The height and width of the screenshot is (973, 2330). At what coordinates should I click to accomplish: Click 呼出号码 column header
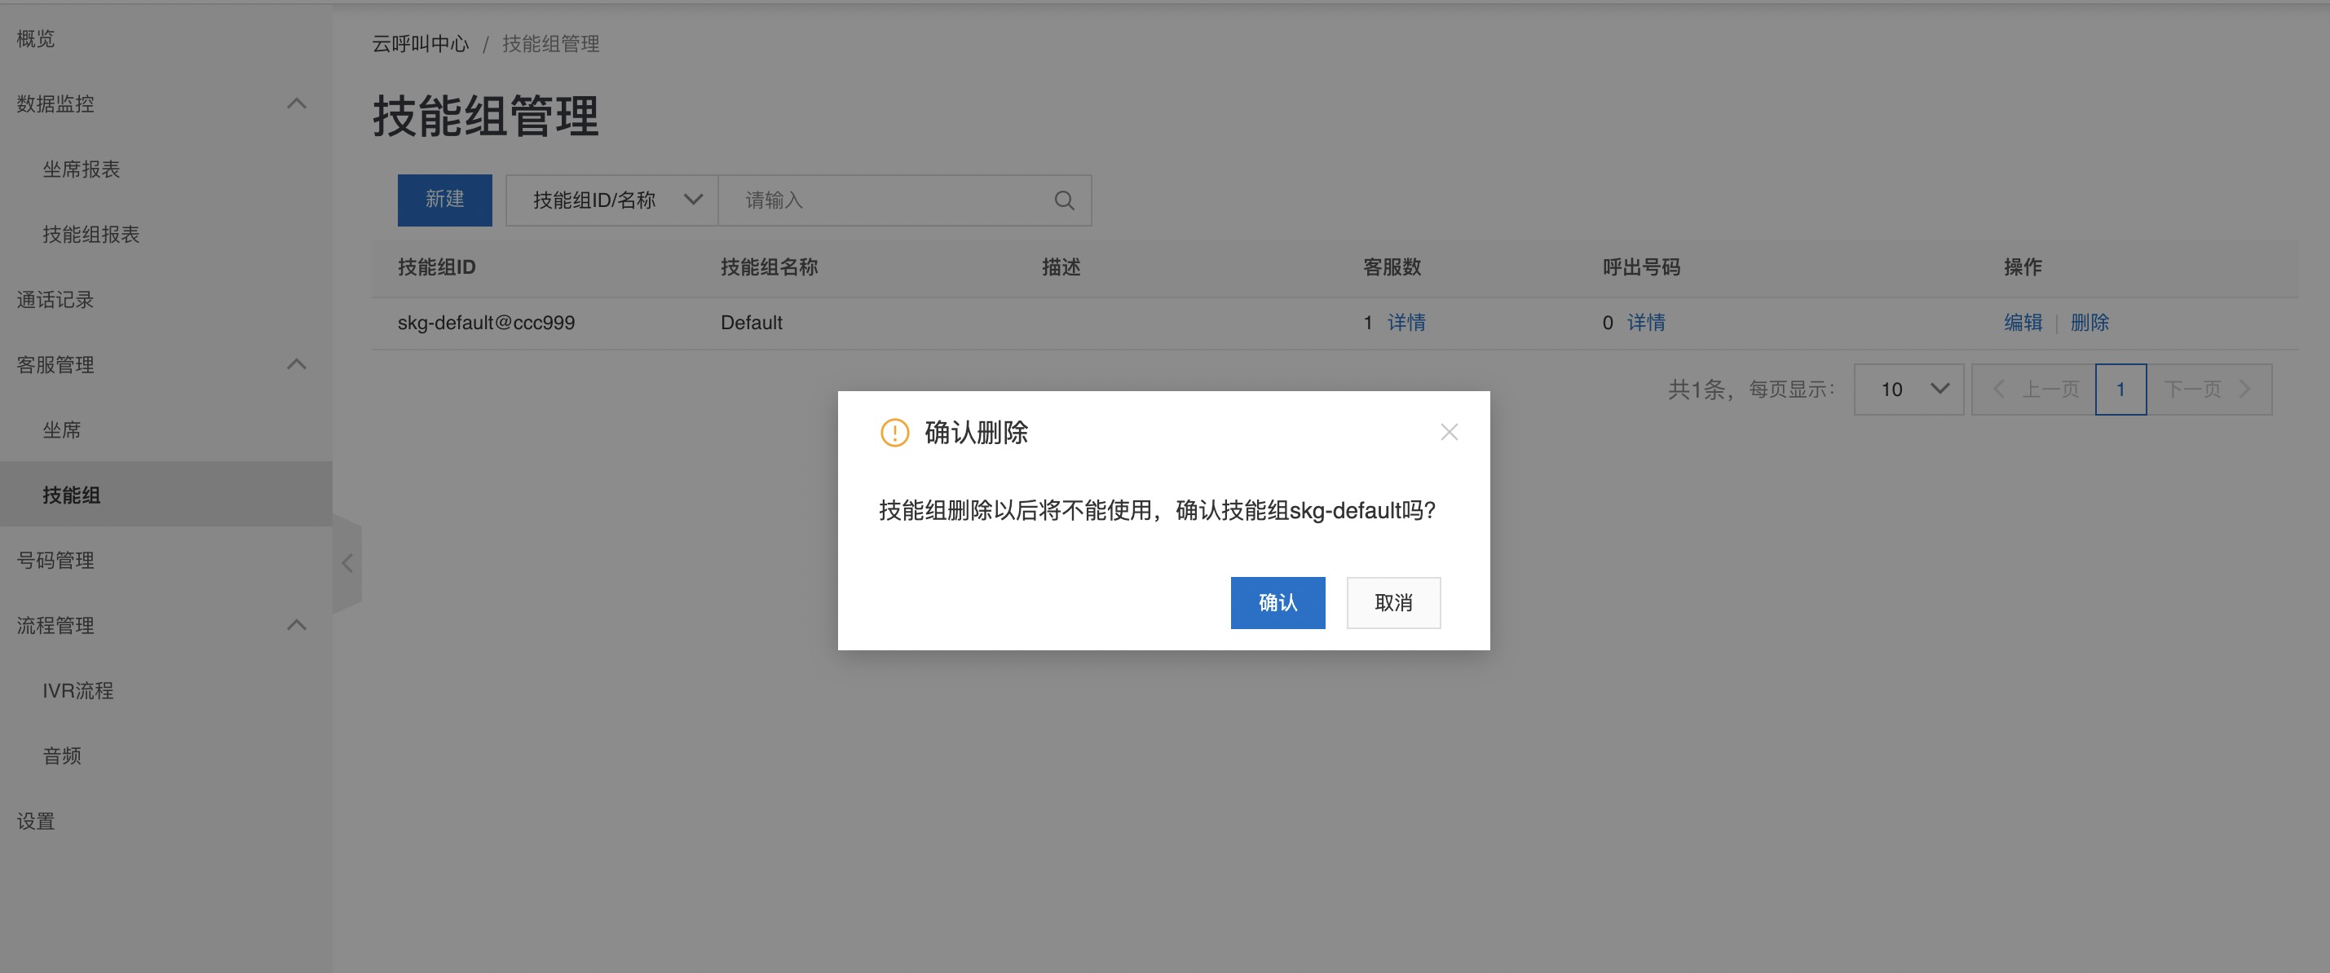(1641, 266)
